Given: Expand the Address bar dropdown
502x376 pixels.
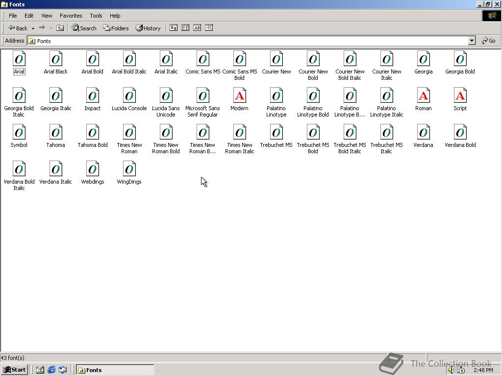Looking at the screenshot, I should 472,41.
